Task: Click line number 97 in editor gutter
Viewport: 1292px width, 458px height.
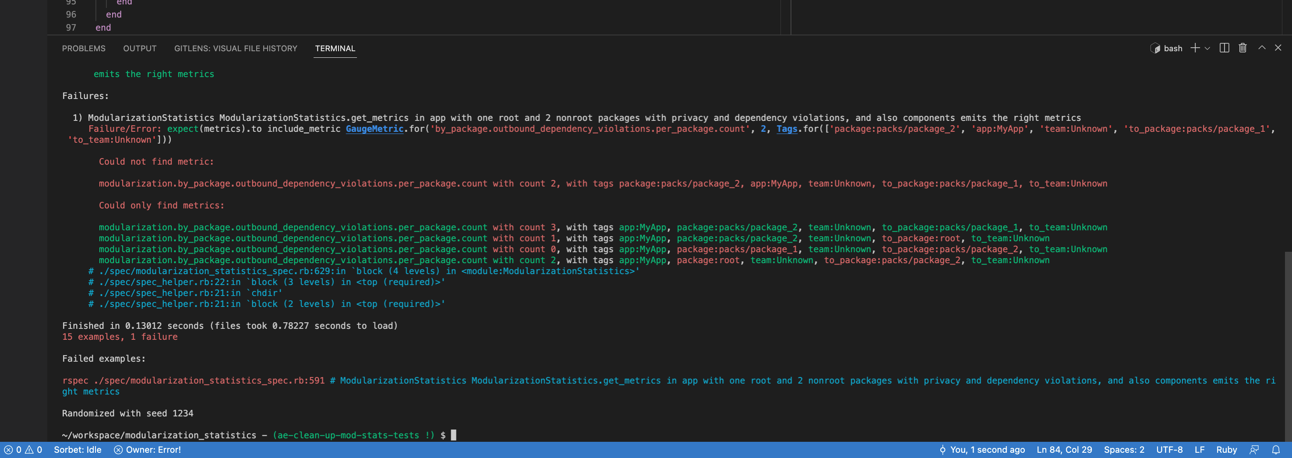Action: coord(71,28)
